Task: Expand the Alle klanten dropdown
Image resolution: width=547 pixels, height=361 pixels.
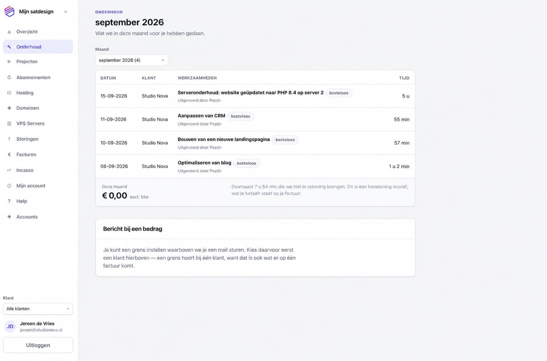Action: (x=38, y=309)
